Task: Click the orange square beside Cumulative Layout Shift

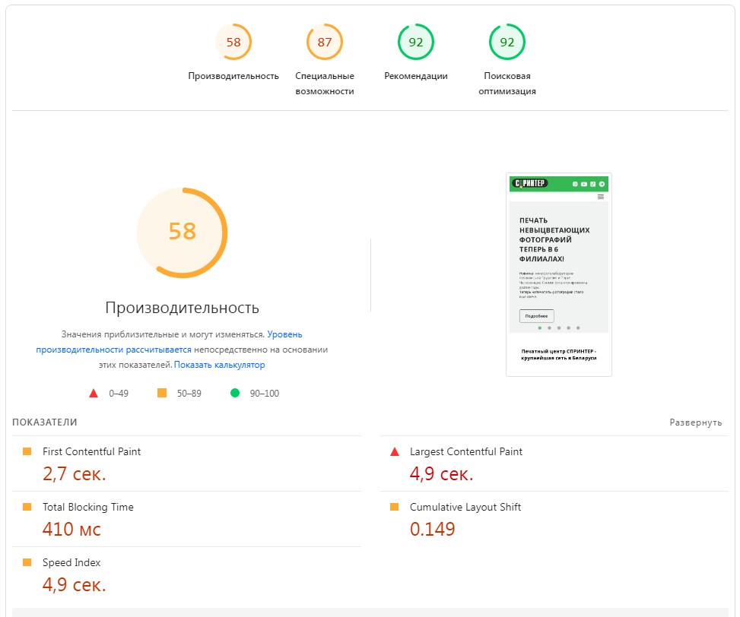Action: (395, 507)
